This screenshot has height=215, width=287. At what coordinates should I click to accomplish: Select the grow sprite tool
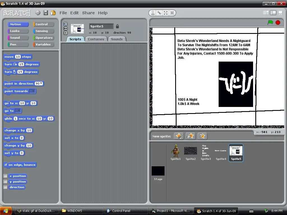(x=166, y=13)
